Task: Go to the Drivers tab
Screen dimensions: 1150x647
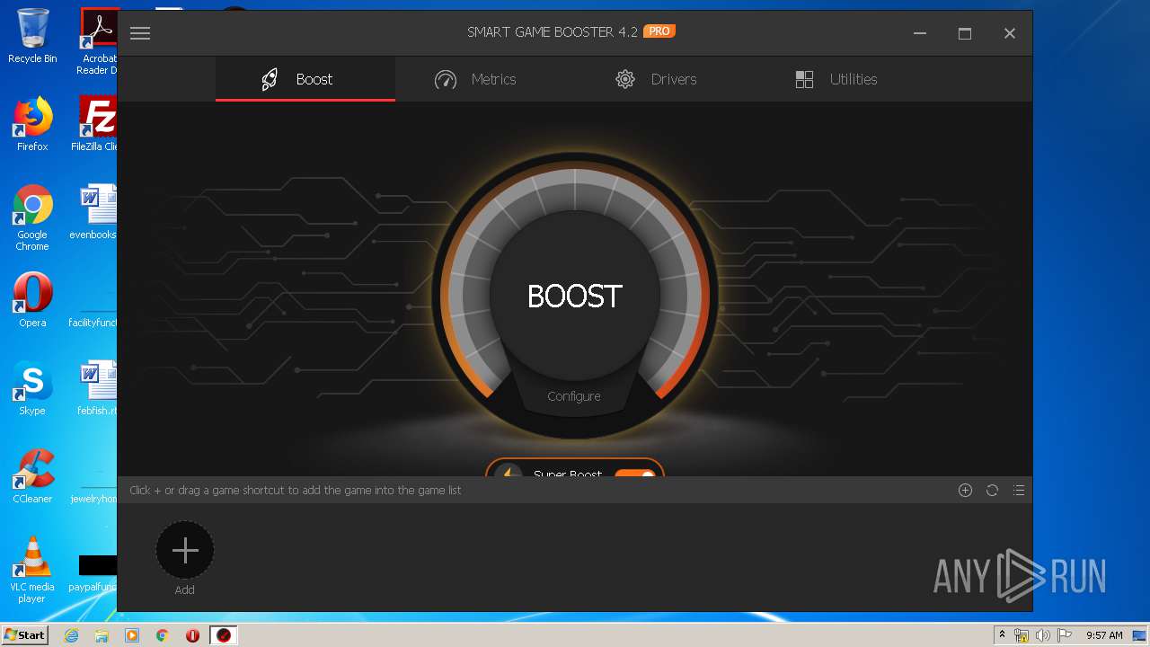Action: (656, 79)
